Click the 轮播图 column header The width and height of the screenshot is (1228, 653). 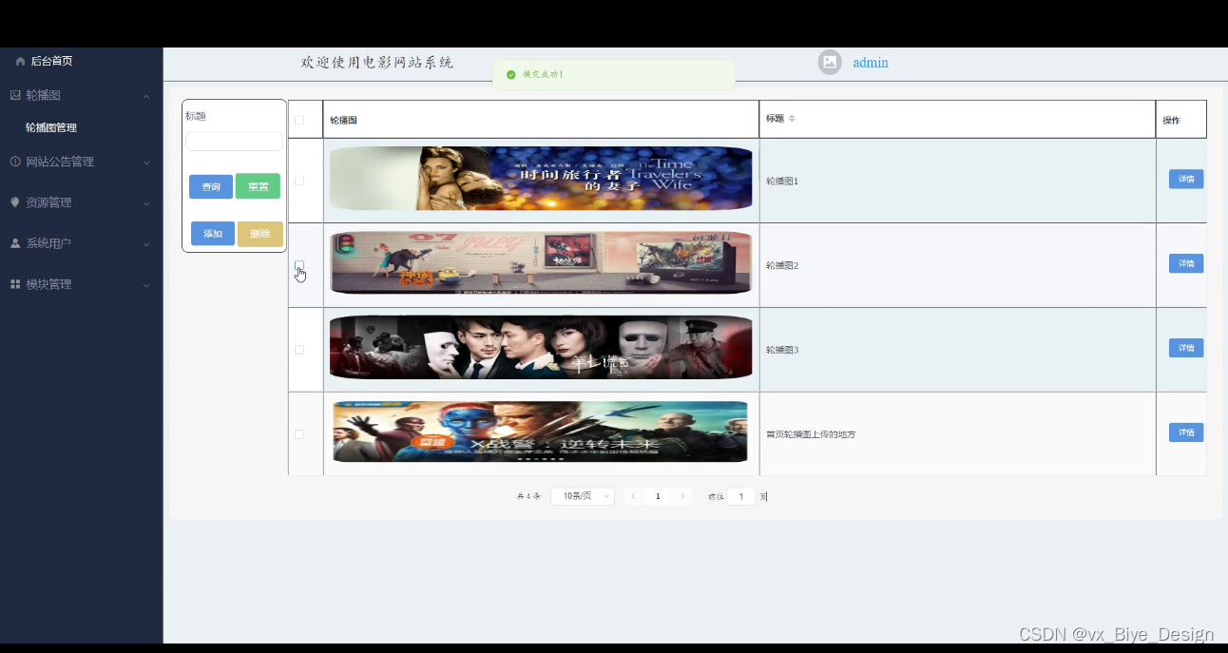(541, 120)
